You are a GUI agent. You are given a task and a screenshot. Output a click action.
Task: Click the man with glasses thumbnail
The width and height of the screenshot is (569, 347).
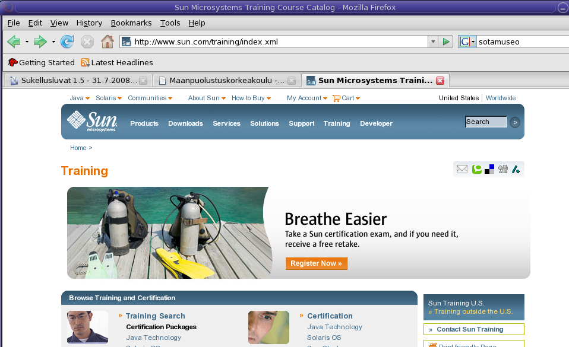87,327
